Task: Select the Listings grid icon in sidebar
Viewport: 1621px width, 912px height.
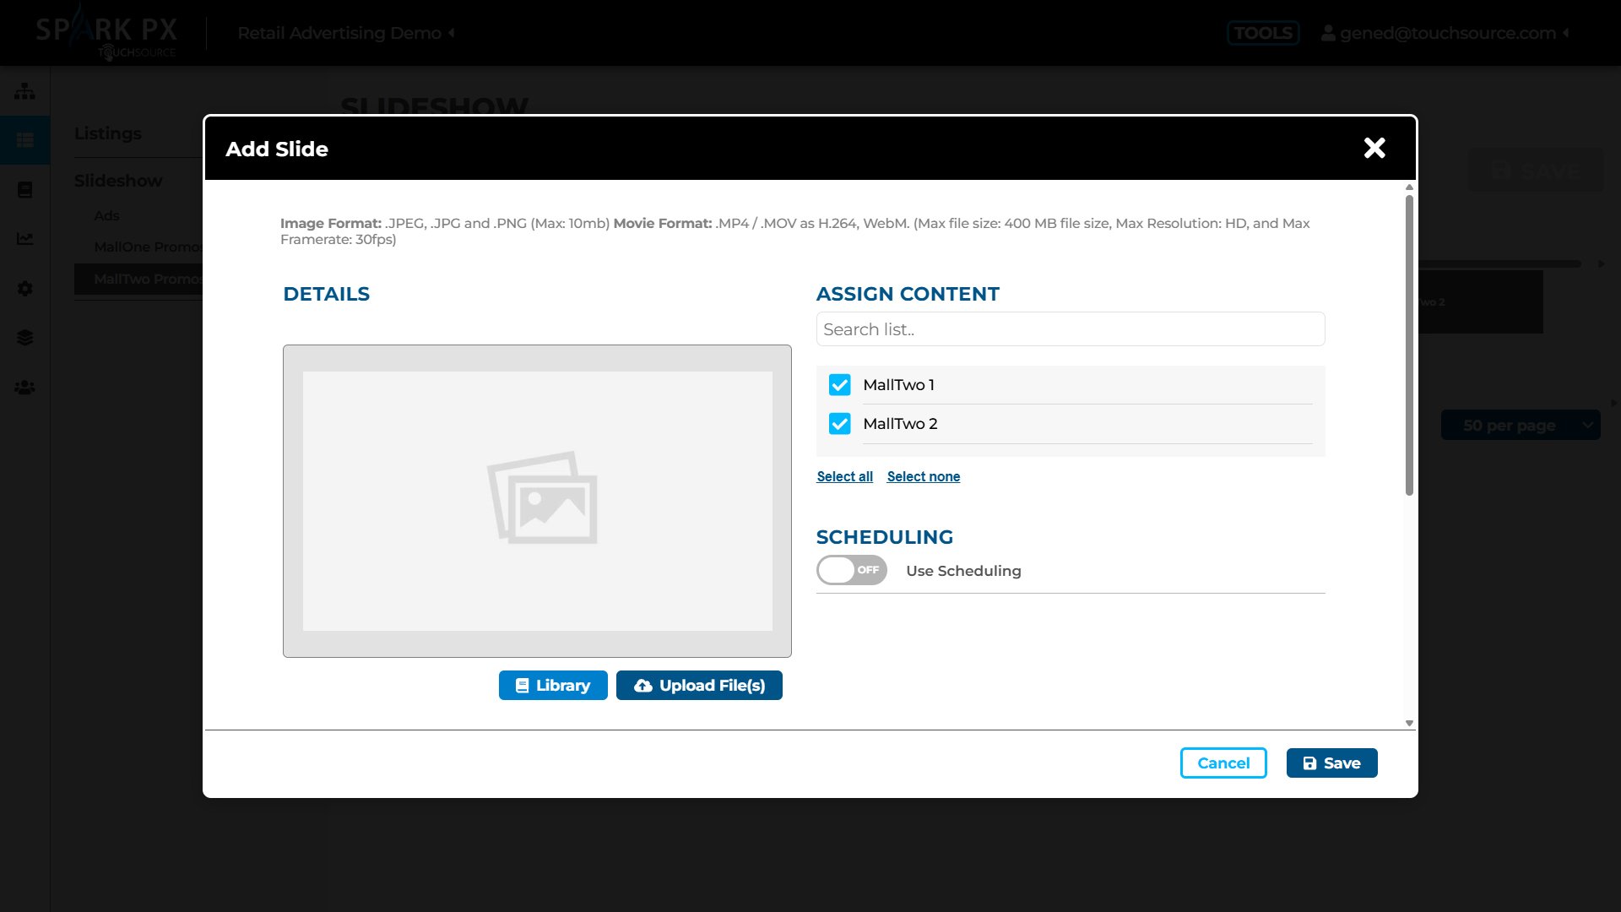Action: pos(24,139)
